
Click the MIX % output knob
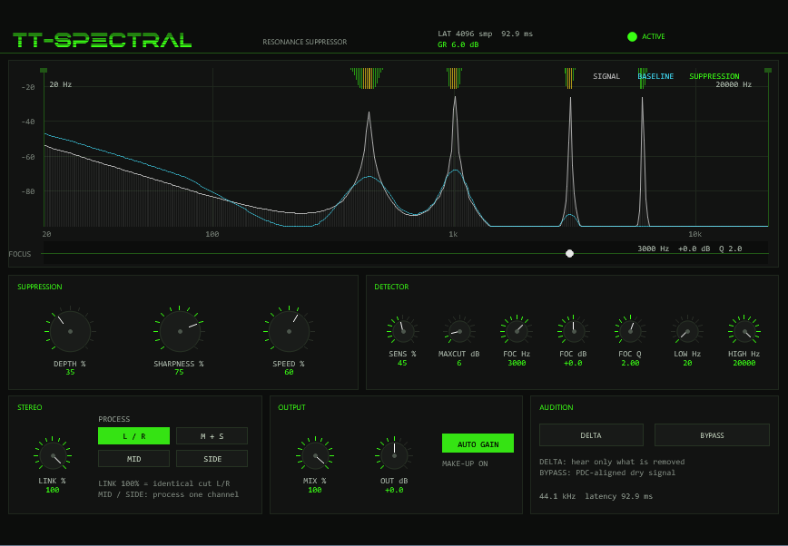(315, 455)
